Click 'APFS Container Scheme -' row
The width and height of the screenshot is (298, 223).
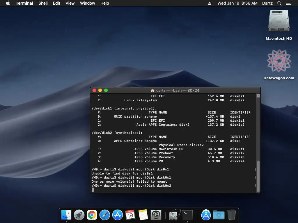pos(137,141)
